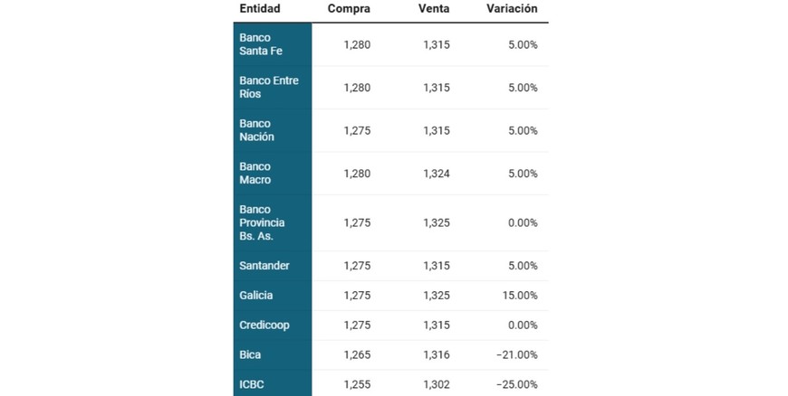Image resolution: width=788 pixels, height=396 pixels.
Task: Sort by the Compra column header
Action: click(x=349, y=9)
